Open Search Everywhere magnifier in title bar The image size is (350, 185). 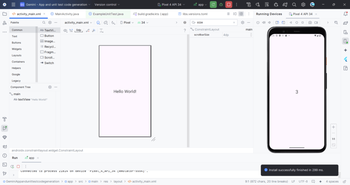point(294,4)
